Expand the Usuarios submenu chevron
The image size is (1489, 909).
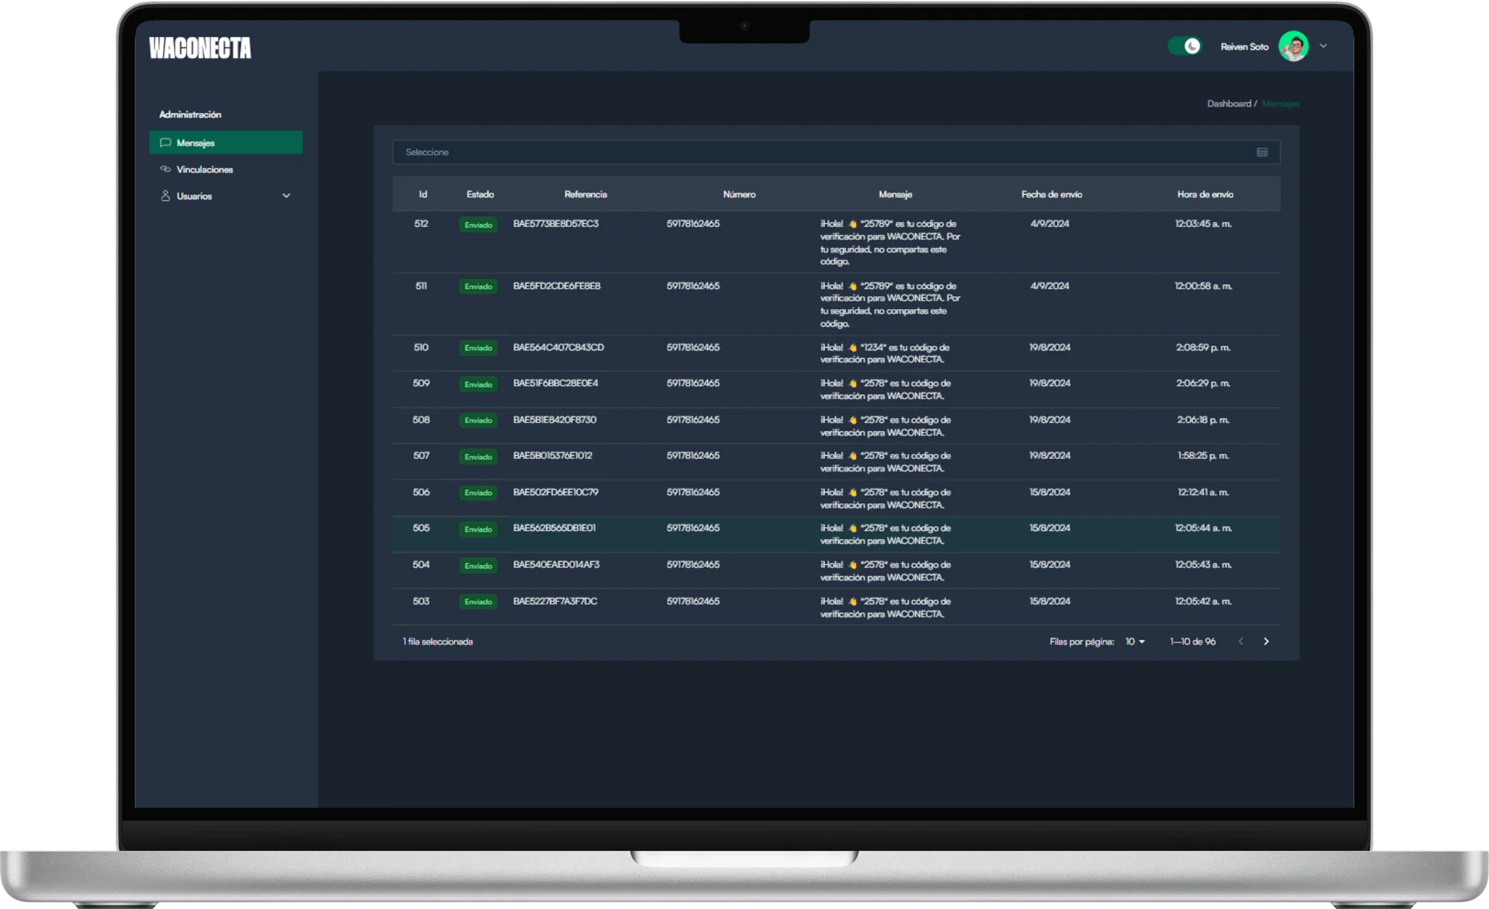tap(286, 196)
